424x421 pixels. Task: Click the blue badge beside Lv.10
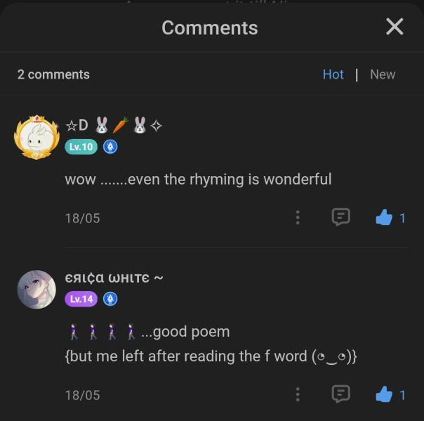tap(110, 147)
